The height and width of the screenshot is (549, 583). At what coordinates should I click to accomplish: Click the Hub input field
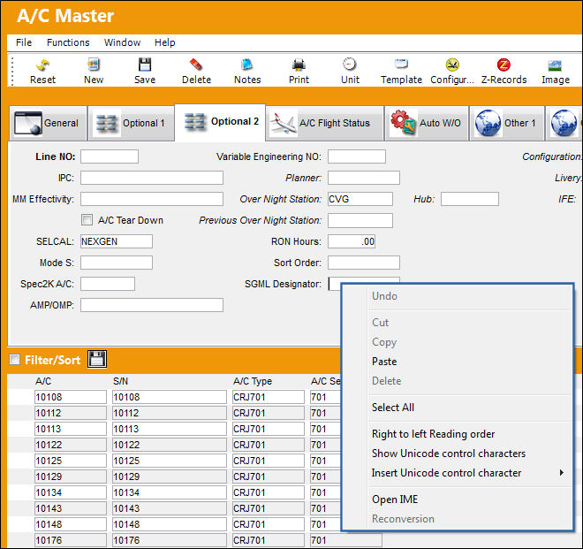click(470, 199)
